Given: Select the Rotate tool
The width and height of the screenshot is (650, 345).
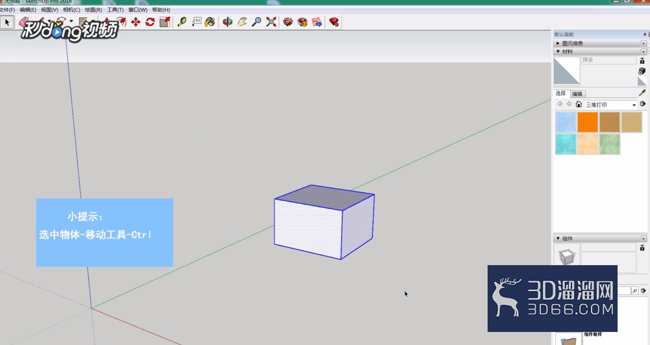Looking at the screenshot, I should coord(150,22).
